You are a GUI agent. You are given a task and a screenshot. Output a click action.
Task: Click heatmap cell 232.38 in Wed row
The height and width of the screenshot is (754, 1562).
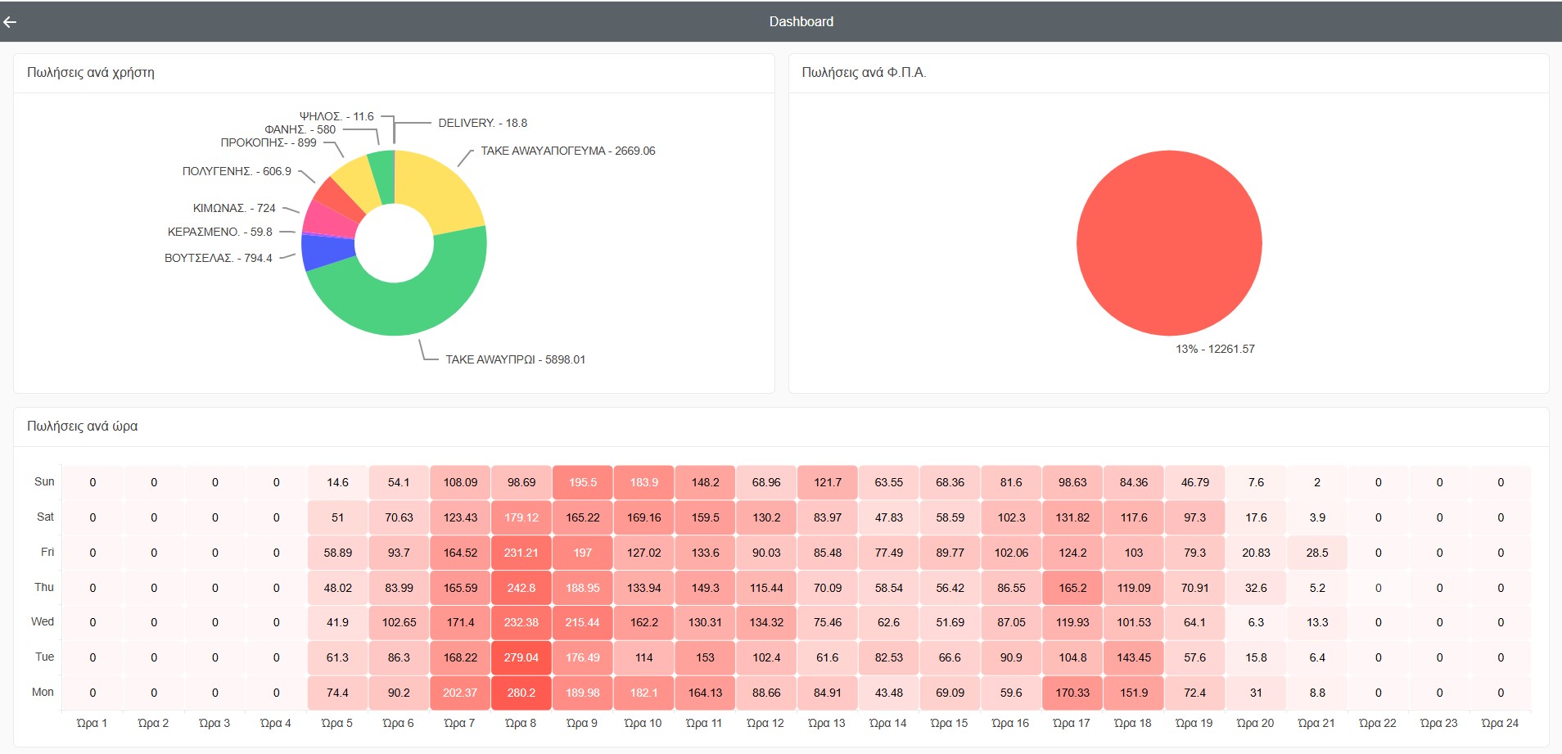coord(521,622)
